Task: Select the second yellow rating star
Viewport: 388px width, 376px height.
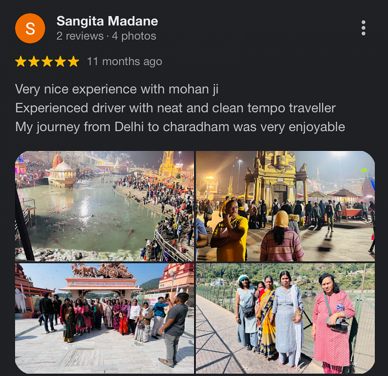Action: click(x=34, y=62)
